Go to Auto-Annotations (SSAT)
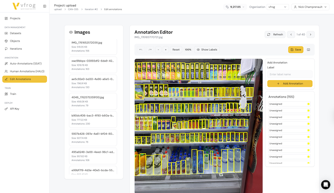This screenshot has width=334, height=193. [x=25, y=64]
